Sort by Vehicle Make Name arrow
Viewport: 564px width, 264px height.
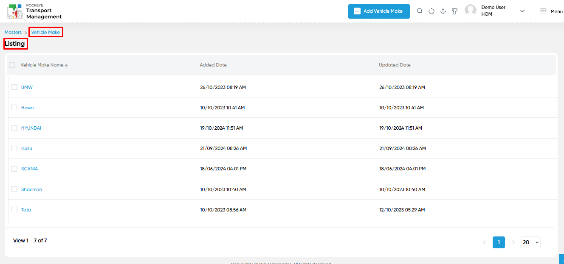coord(66,65)
